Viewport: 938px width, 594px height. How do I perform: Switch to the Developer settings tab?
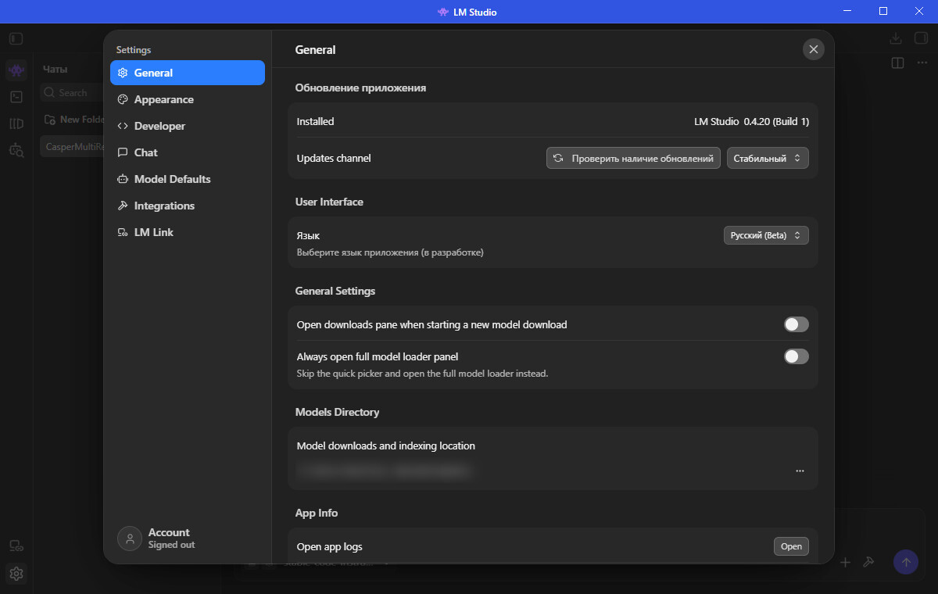188,126
